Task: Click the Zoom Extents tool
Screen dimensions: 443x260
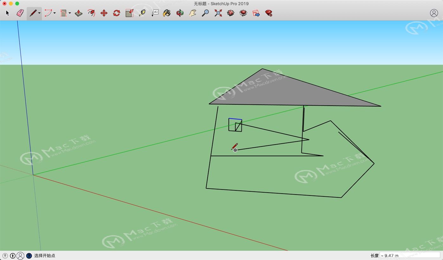Action: (x=218, y=13)
